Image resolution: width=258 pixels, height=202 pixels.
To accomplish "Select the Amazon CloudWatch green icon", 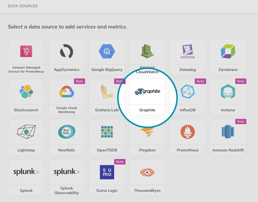I will (x=147, y=51).
